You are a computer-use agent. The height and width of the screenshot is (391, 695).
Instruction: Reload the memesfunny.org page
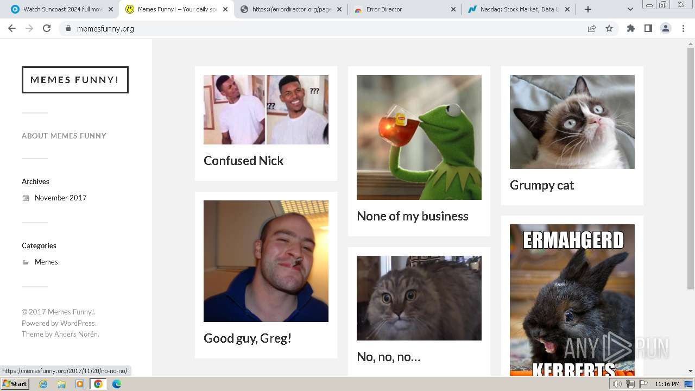pyautogui.click(x=47, y=28)
